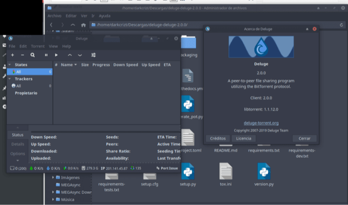Select the setup.py file icon
This screenshot has width=348, height=205.
click(188, 171)
